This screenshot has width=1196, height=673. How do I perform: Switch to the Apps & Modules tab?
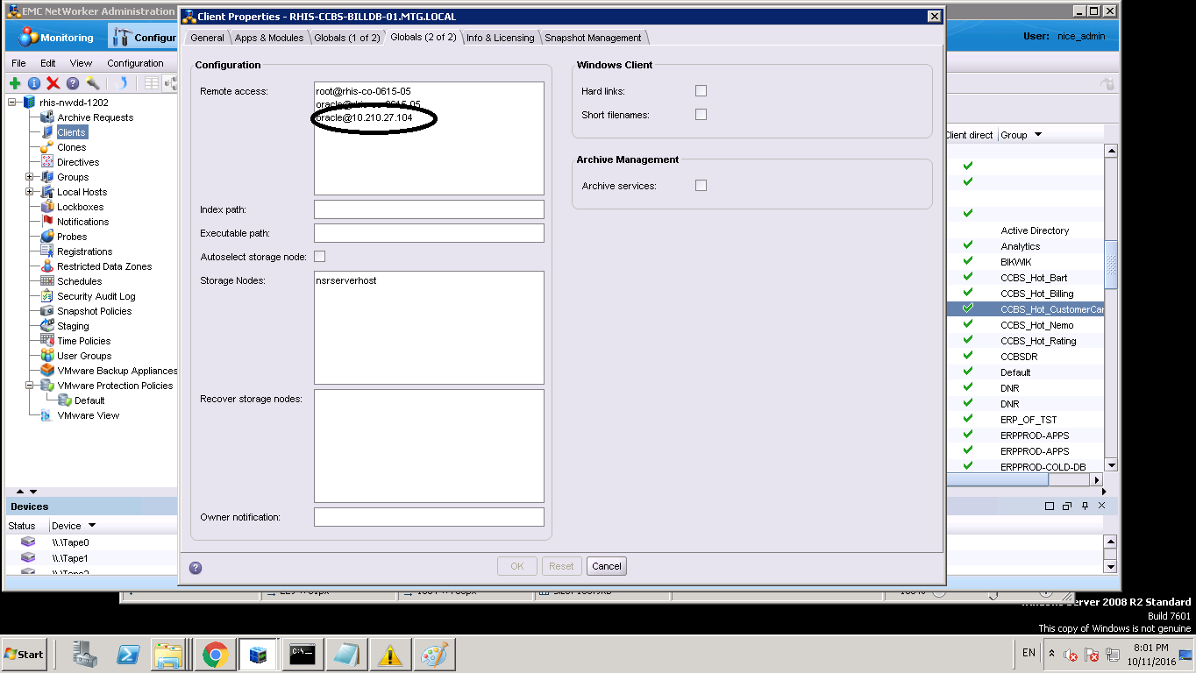(268, 38)
